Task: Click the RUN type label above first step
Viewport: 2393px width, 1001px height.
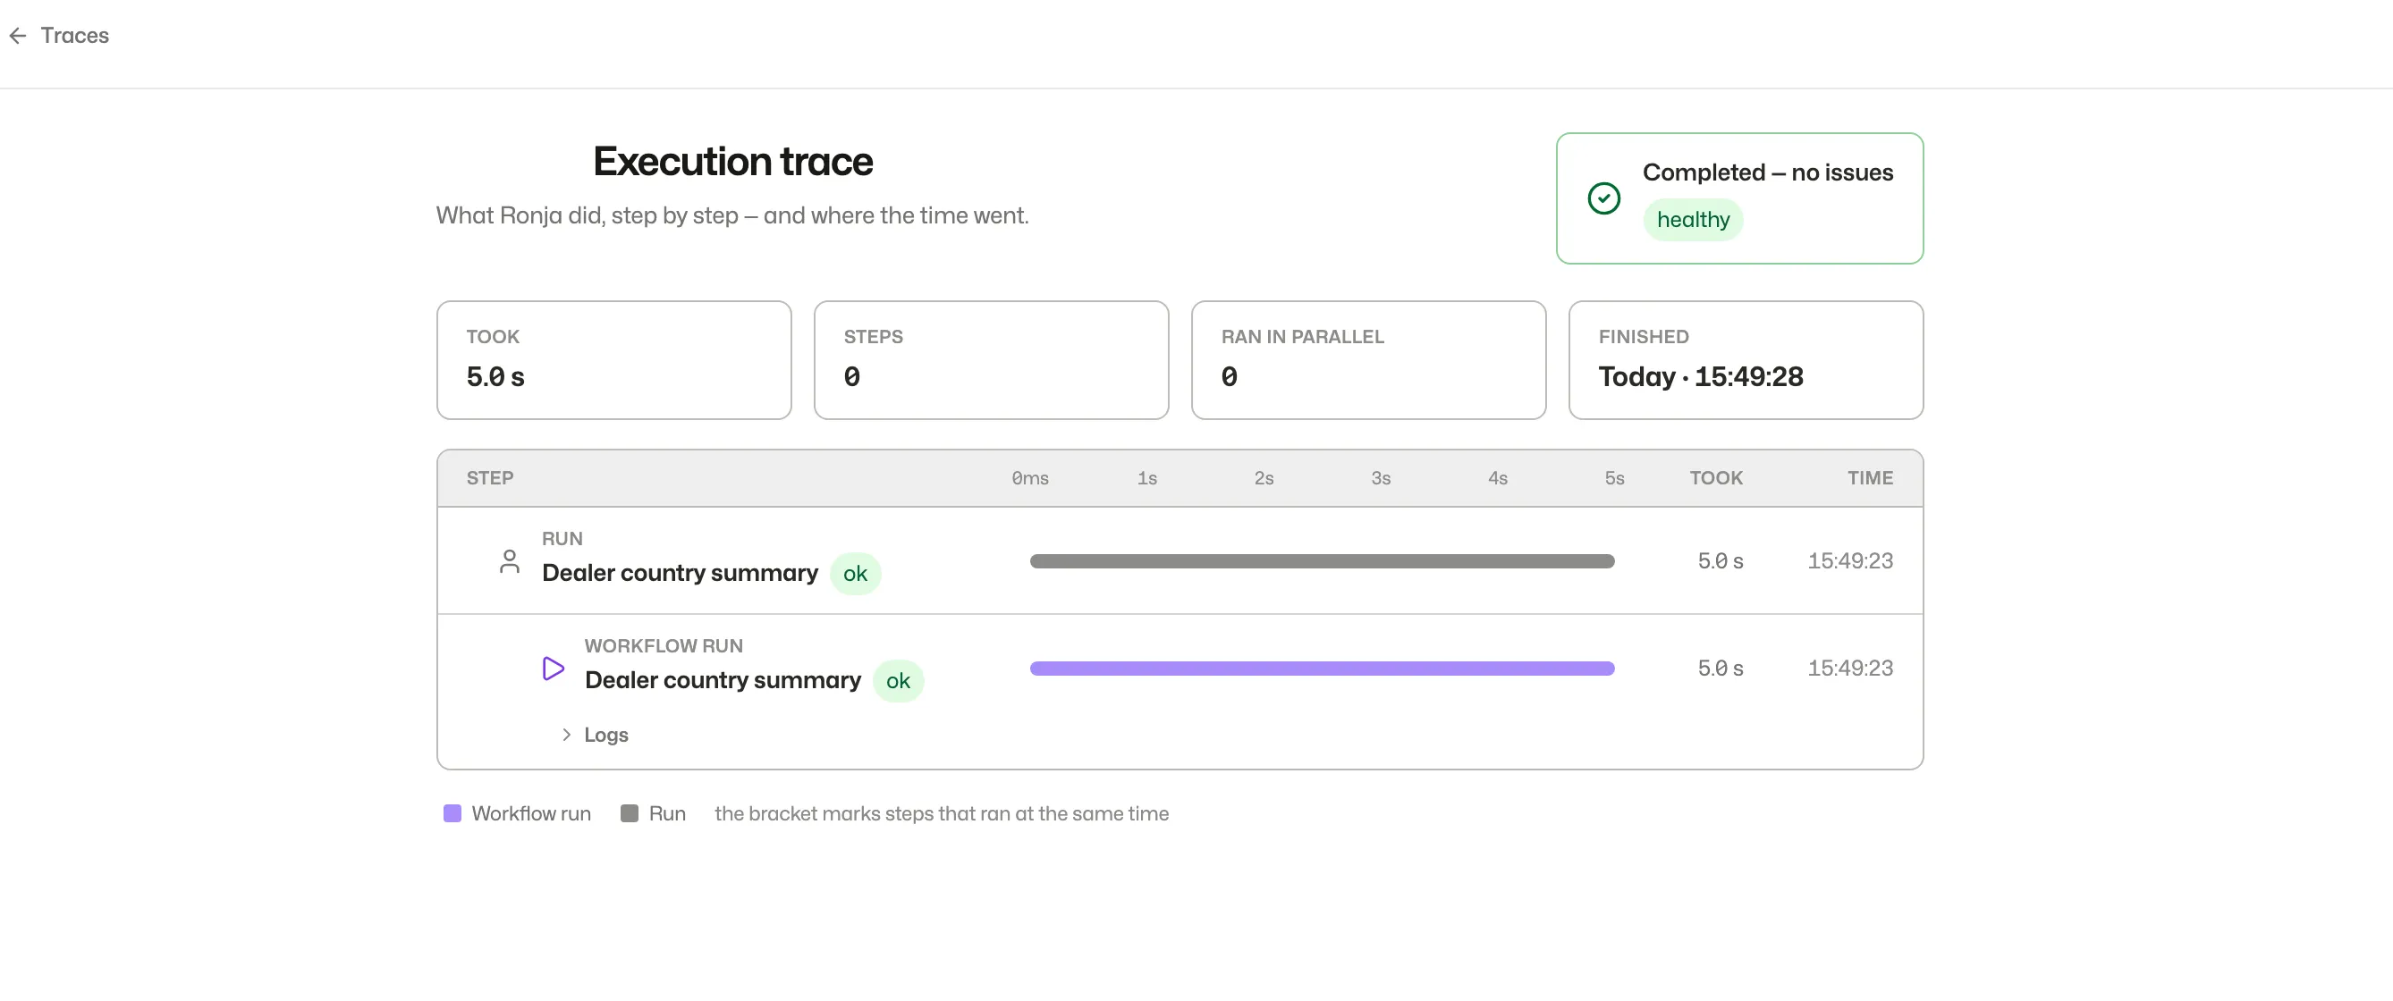Action: pos(562,539)
